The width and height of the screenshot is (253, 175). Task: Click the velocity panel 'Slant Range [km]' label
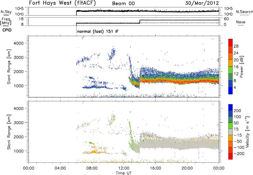(9, 132)
